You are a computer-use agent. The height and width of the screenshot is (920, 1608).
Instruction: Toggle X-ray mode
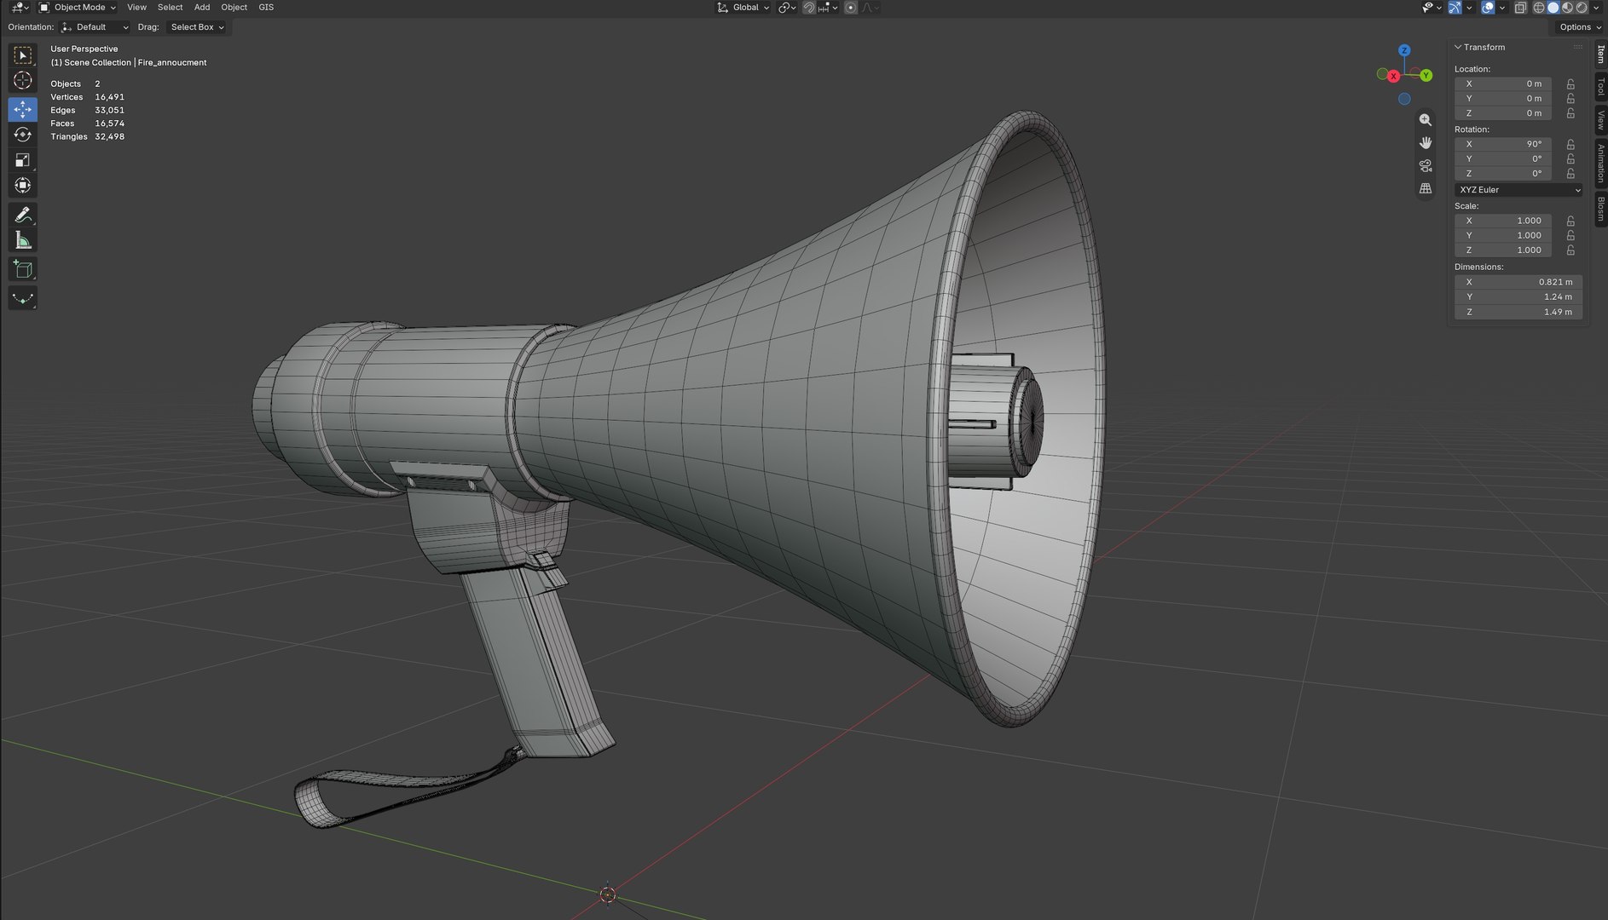pos(1520,8)
